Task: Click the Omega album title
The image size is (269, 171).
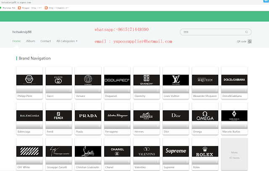Action: (198, 132)
